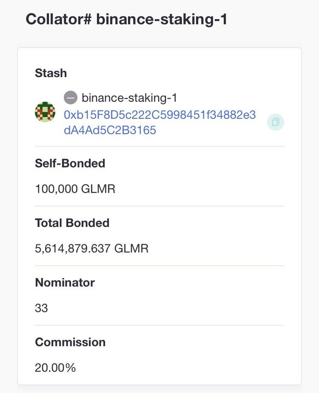Select the 20.00% commission value
Screen dimensions: 319x393
[x=55, y=367]
